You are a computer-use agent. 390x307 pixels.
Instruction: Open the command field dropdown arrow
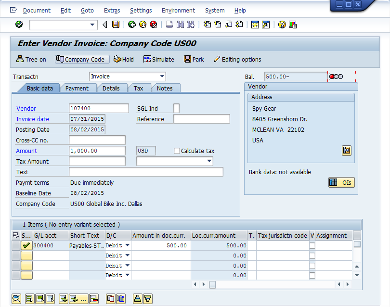(x=92, y=25)
